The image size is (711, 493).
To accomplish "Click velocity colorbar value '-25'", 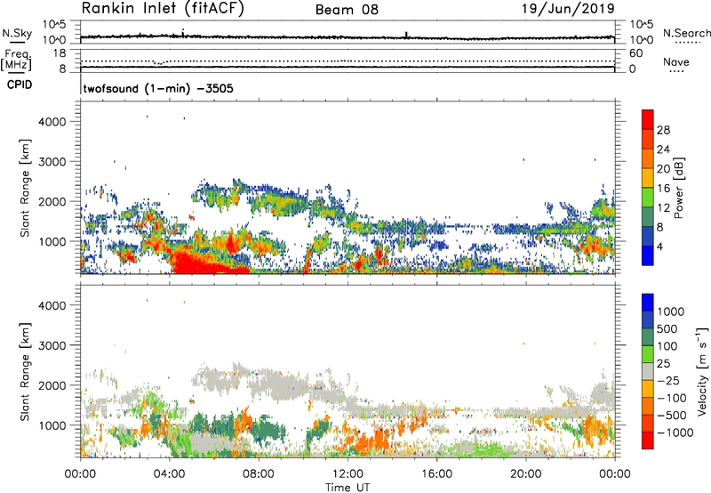I will tap(668, 380).
